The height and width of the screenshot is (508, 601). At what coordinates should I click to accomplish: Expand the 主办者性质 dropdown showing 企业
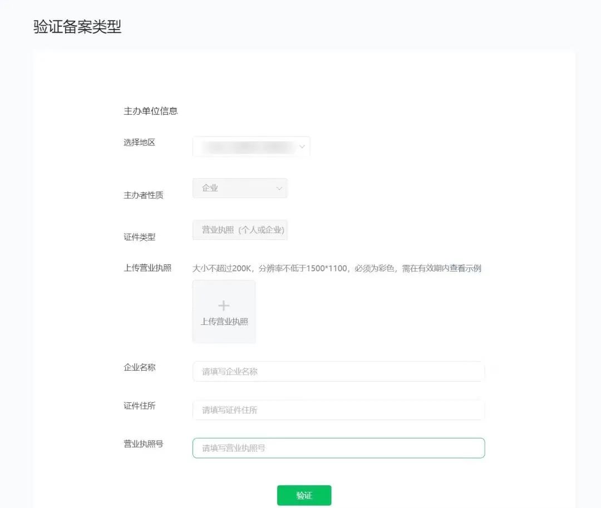(x=239, y=189)
